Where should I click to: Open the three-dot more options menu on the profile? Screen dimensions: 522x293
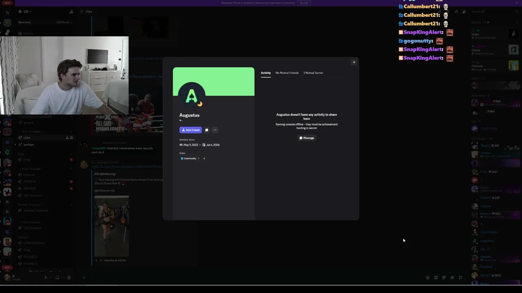(215, 130)
